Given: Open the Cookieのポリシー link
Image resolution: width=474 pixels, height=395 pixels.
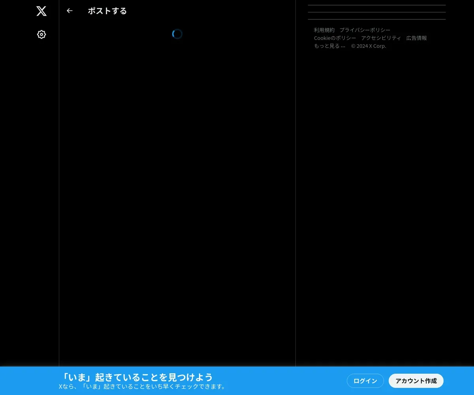Looking at the screenshot, I should (x=335, y=38).
